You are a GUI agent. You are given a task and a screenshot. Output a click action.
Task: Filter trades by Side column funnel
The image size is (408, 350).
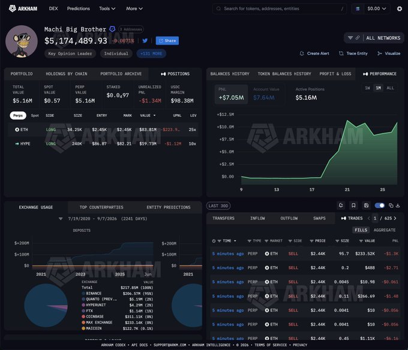(290, 241)
